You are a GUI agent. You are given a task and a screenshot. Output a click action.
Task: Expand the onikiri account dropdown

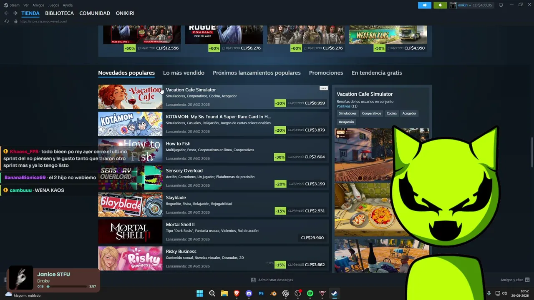[470, 5]
